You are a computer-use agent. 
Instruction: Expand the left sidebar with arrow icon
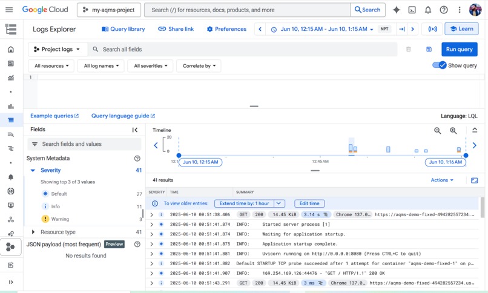point(11,282)
